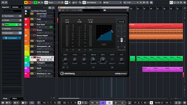Search tracks with magnifier icon
The height and width of the screenshot is (105, 187).
click(53, 8)
